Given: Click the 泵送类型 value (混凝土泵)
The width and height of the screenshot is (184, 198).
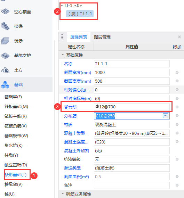Looking at the screenshot, I should tap(131, 168).
